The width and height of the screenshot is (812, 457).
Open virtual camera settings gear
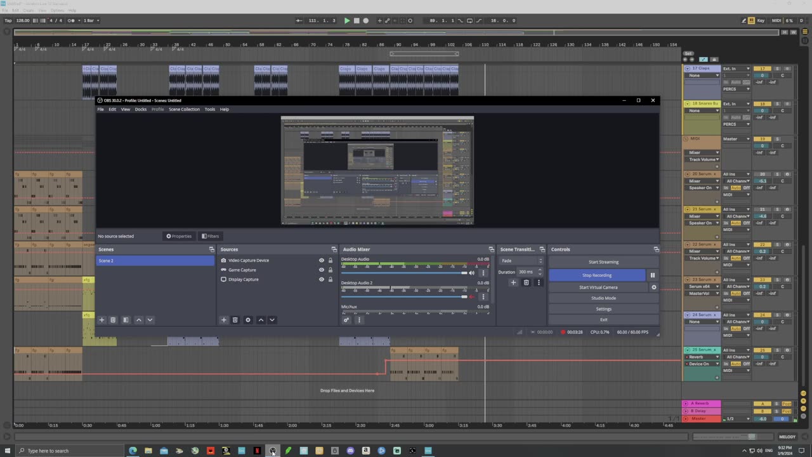[654, 288]
